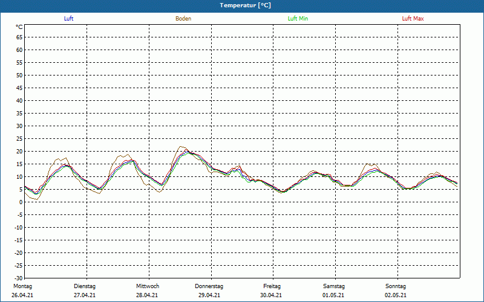484x302 pixels.
Task: Click the date 26.04.21
Action: pos(22,295)
